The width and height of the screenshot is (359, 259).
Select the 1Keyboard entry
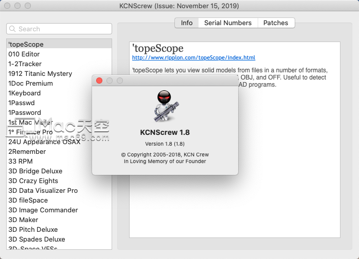pos(59,93)
